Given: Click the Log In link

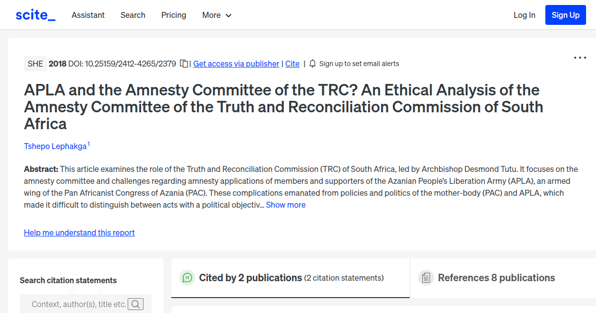Looking at the screenshot, I should click(x=524, y=15).
